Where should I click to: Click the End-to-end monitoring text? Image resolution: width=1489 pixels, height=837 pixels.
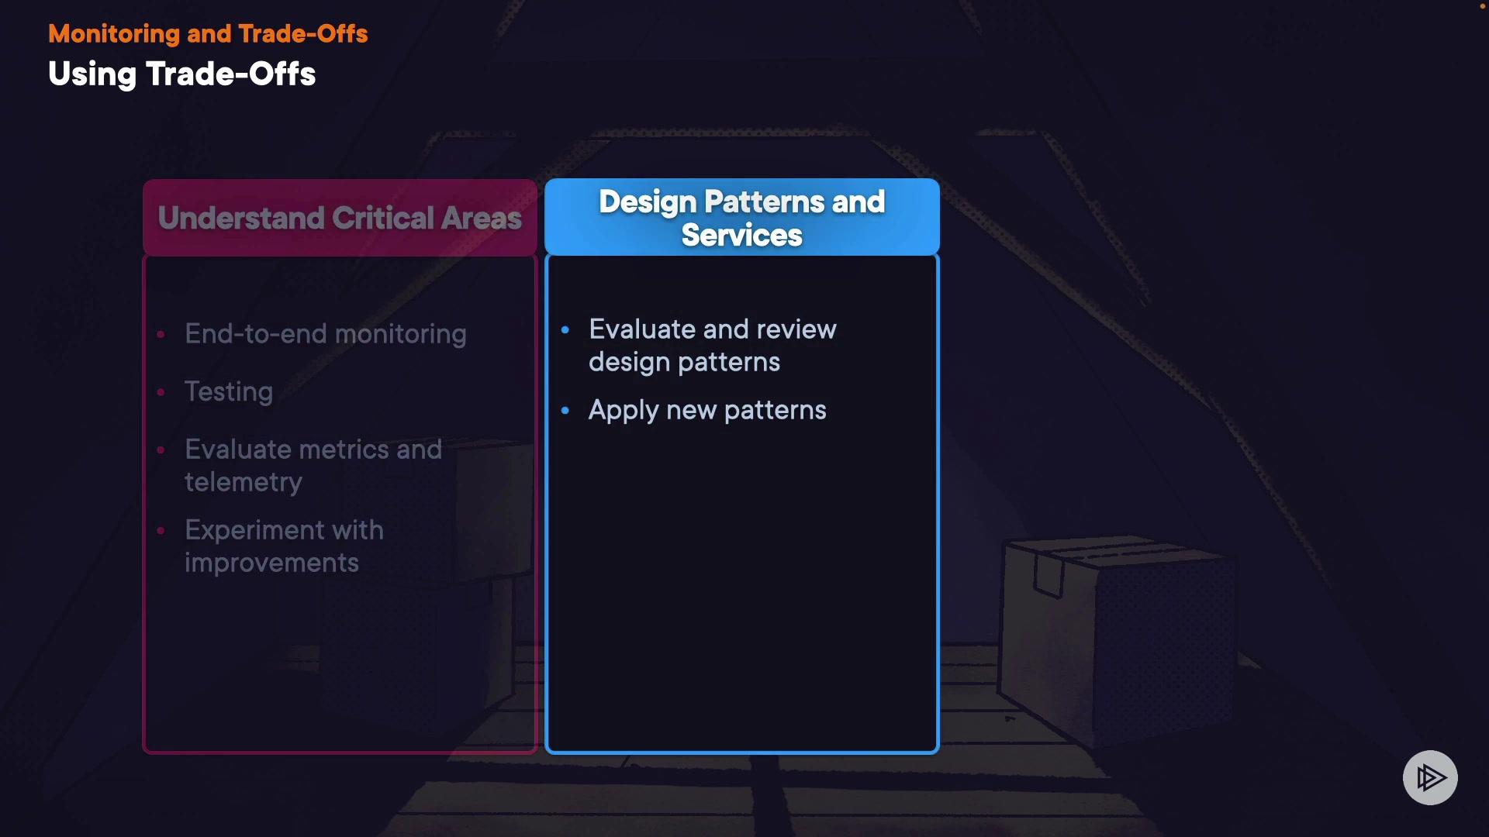click(325, 334)
